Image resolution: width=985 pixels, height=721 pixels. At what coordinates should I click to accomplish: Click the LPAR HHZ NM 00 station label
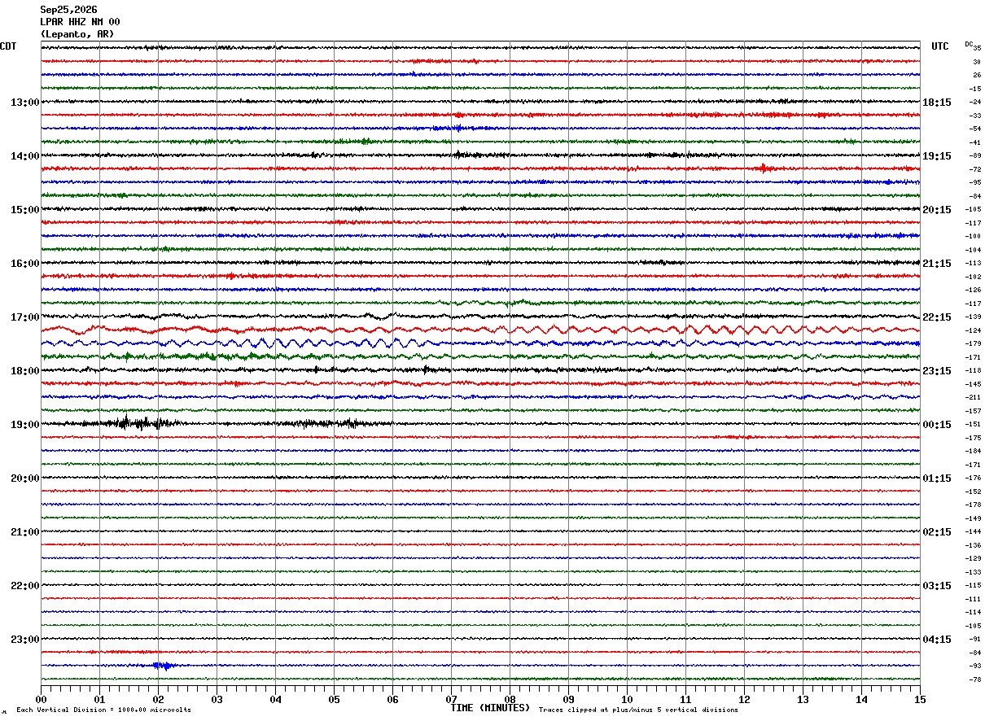coord(80,22)
